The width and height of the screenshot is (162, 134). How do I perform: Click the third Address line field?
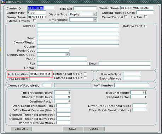(x=78, y=34)
